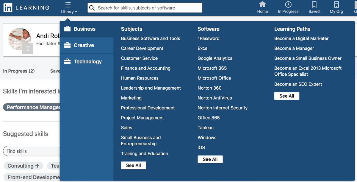Open Business Software and Tools subject

pos(151,38)
